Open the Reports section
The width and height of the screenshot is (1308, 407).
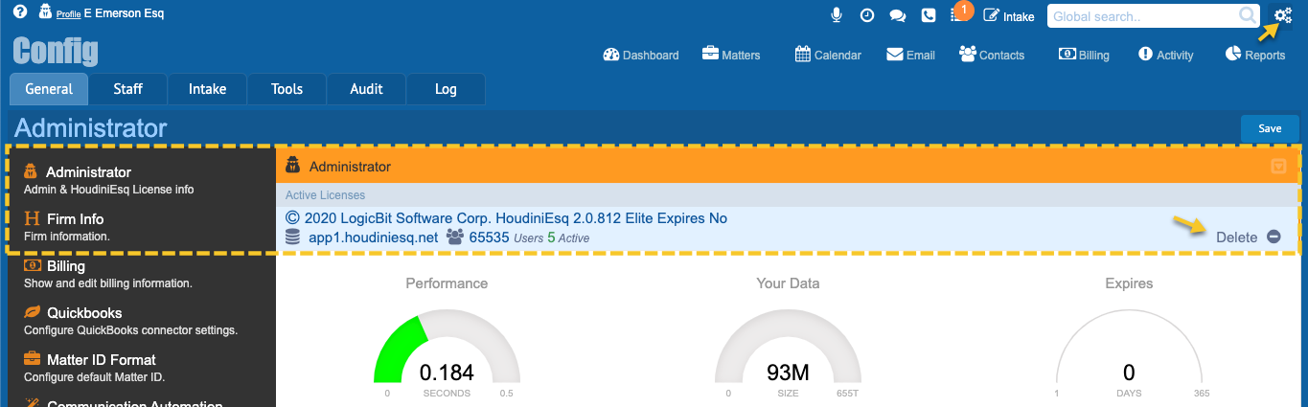[x=1255, y=55]
